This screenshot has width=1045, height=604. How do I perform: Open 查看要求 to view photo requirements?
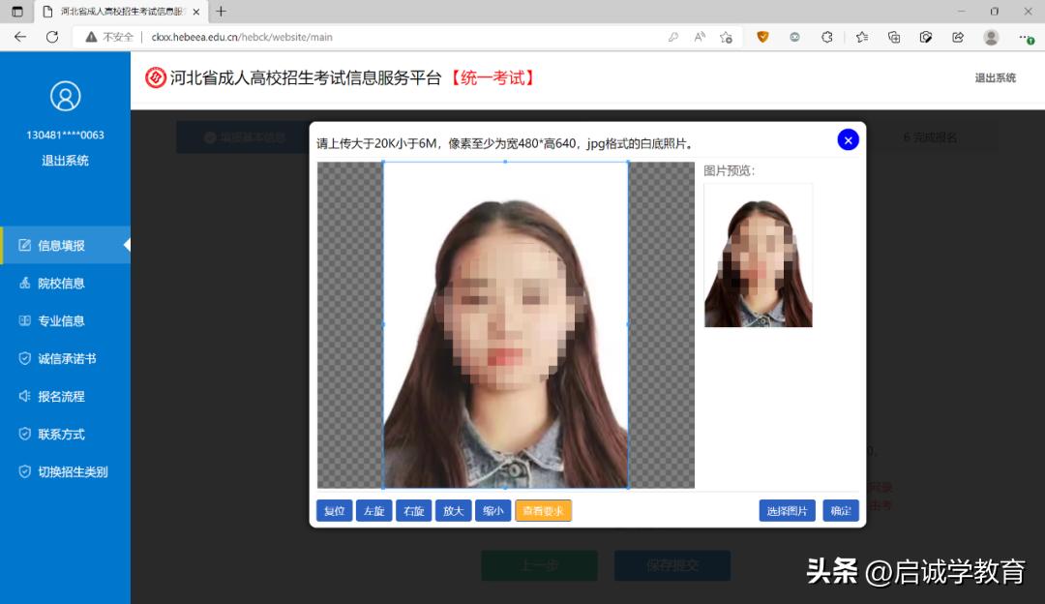(543, 510)
